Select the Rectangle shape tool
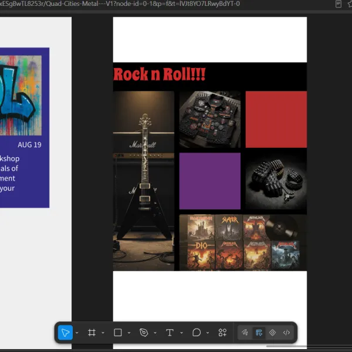Screen dimensions: 352x352 pyautogui.click(x=118, y=333)
